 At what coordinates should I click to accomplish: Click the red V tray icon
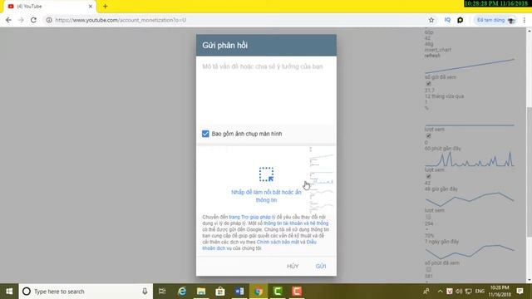450,292
